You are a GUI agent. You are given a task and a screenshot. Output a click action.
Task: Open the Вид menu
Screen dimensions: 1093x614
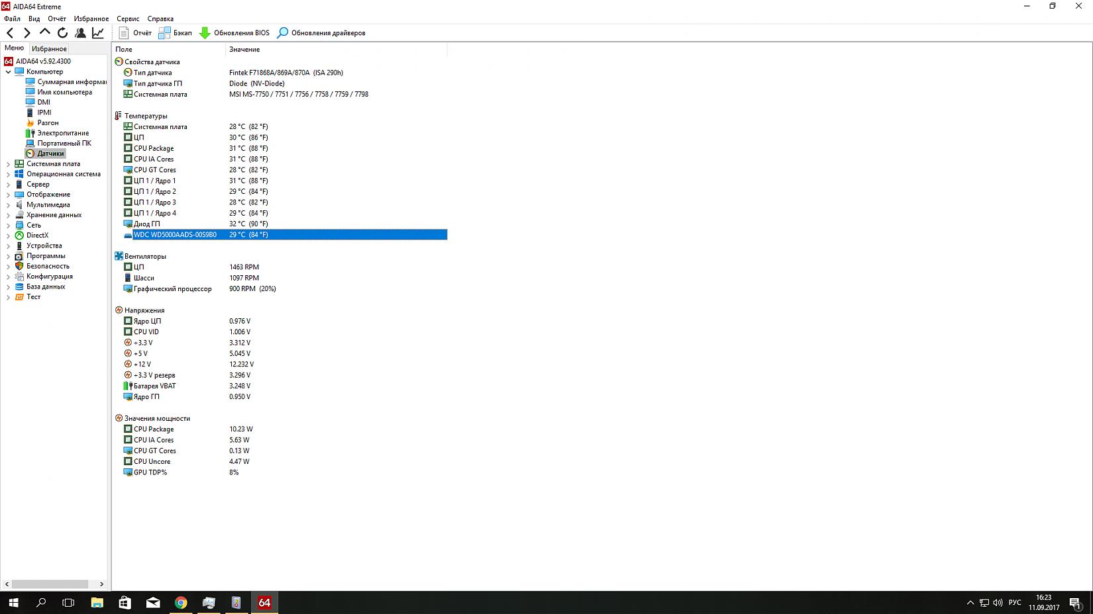[x=34, y=19]
